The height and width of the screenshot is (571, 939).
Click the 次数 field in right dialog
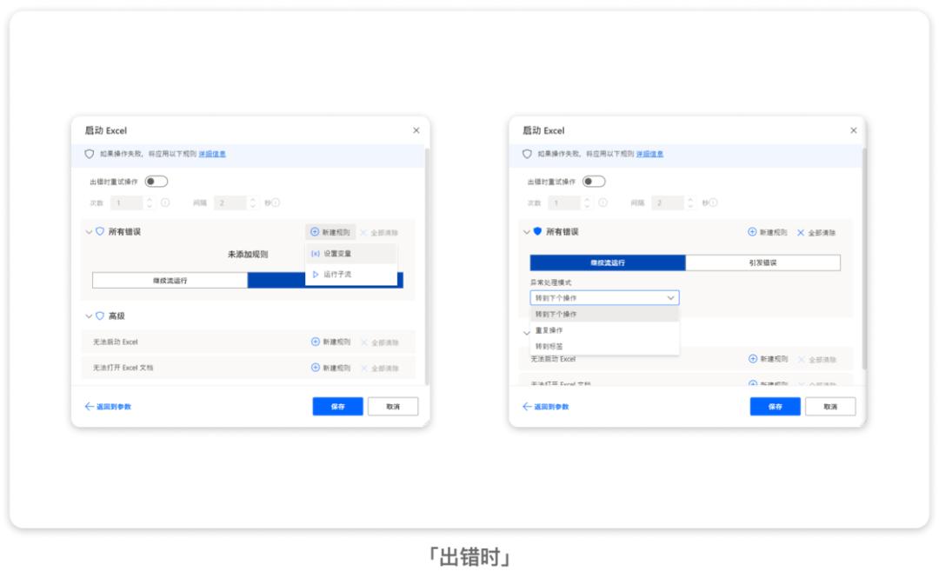tap(565, 203)
